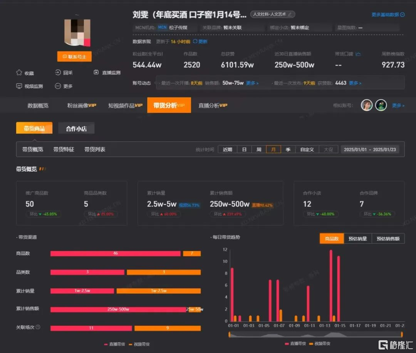This screenshot has width=416, height=353.
Task: Click red 累计销售额 bar 250w-500w
Action: pos(118,309)
